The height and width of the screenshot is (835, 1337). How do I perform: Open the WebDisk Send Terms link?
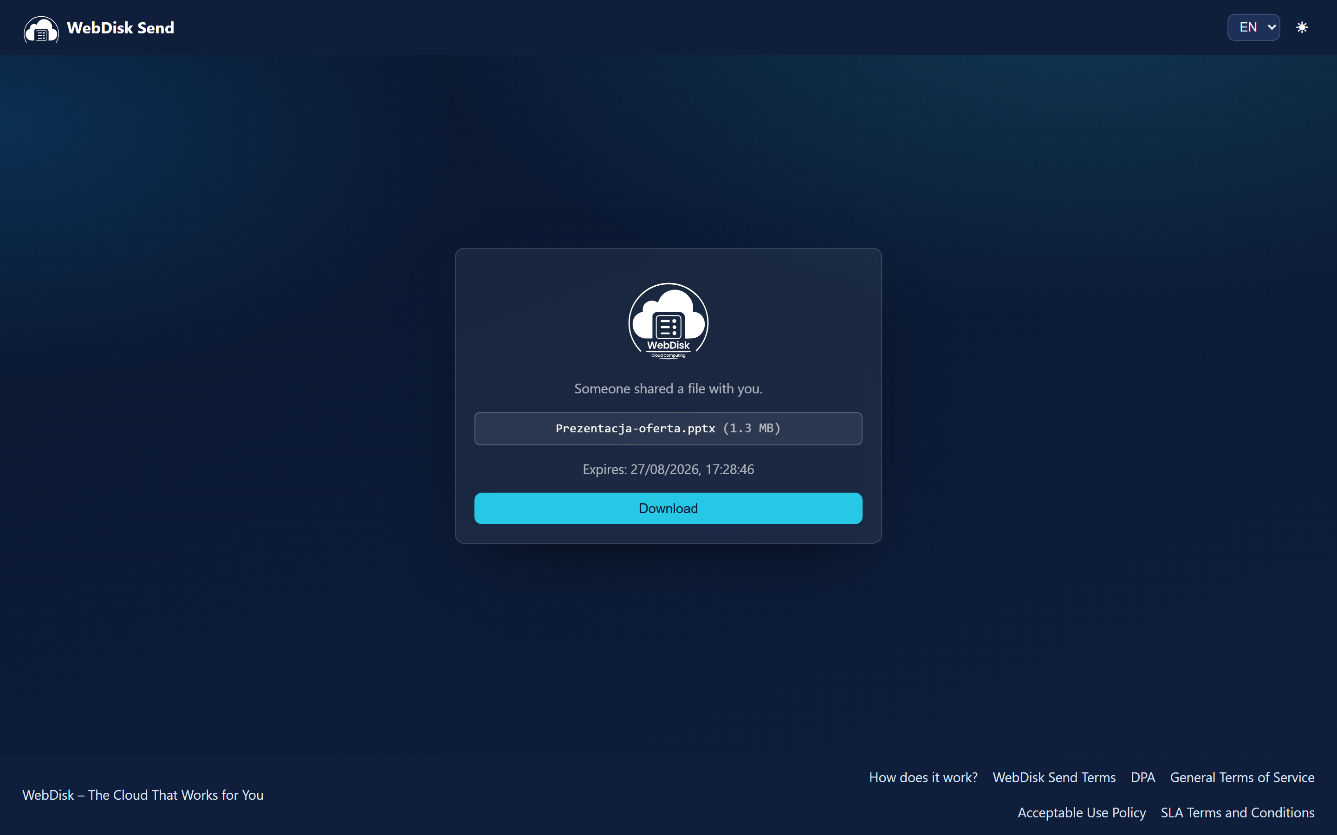click(x=1053, y=777)
